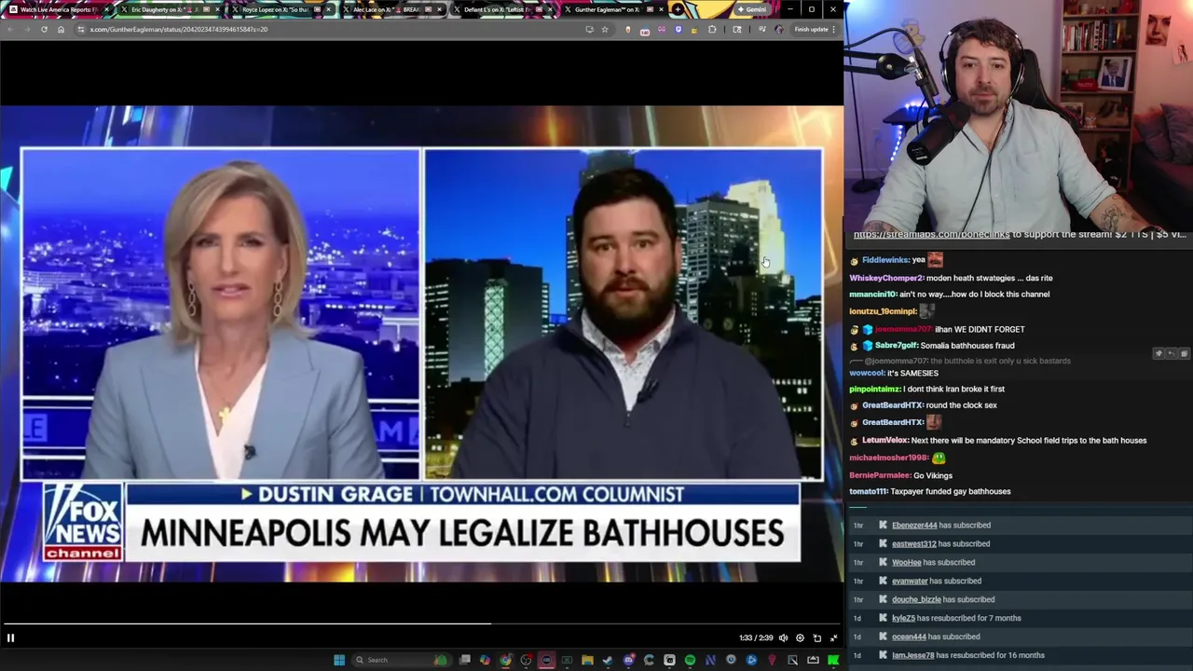Mute the video using the speaker icon
Screen dimensions: 1193x671
pos(783,638)
